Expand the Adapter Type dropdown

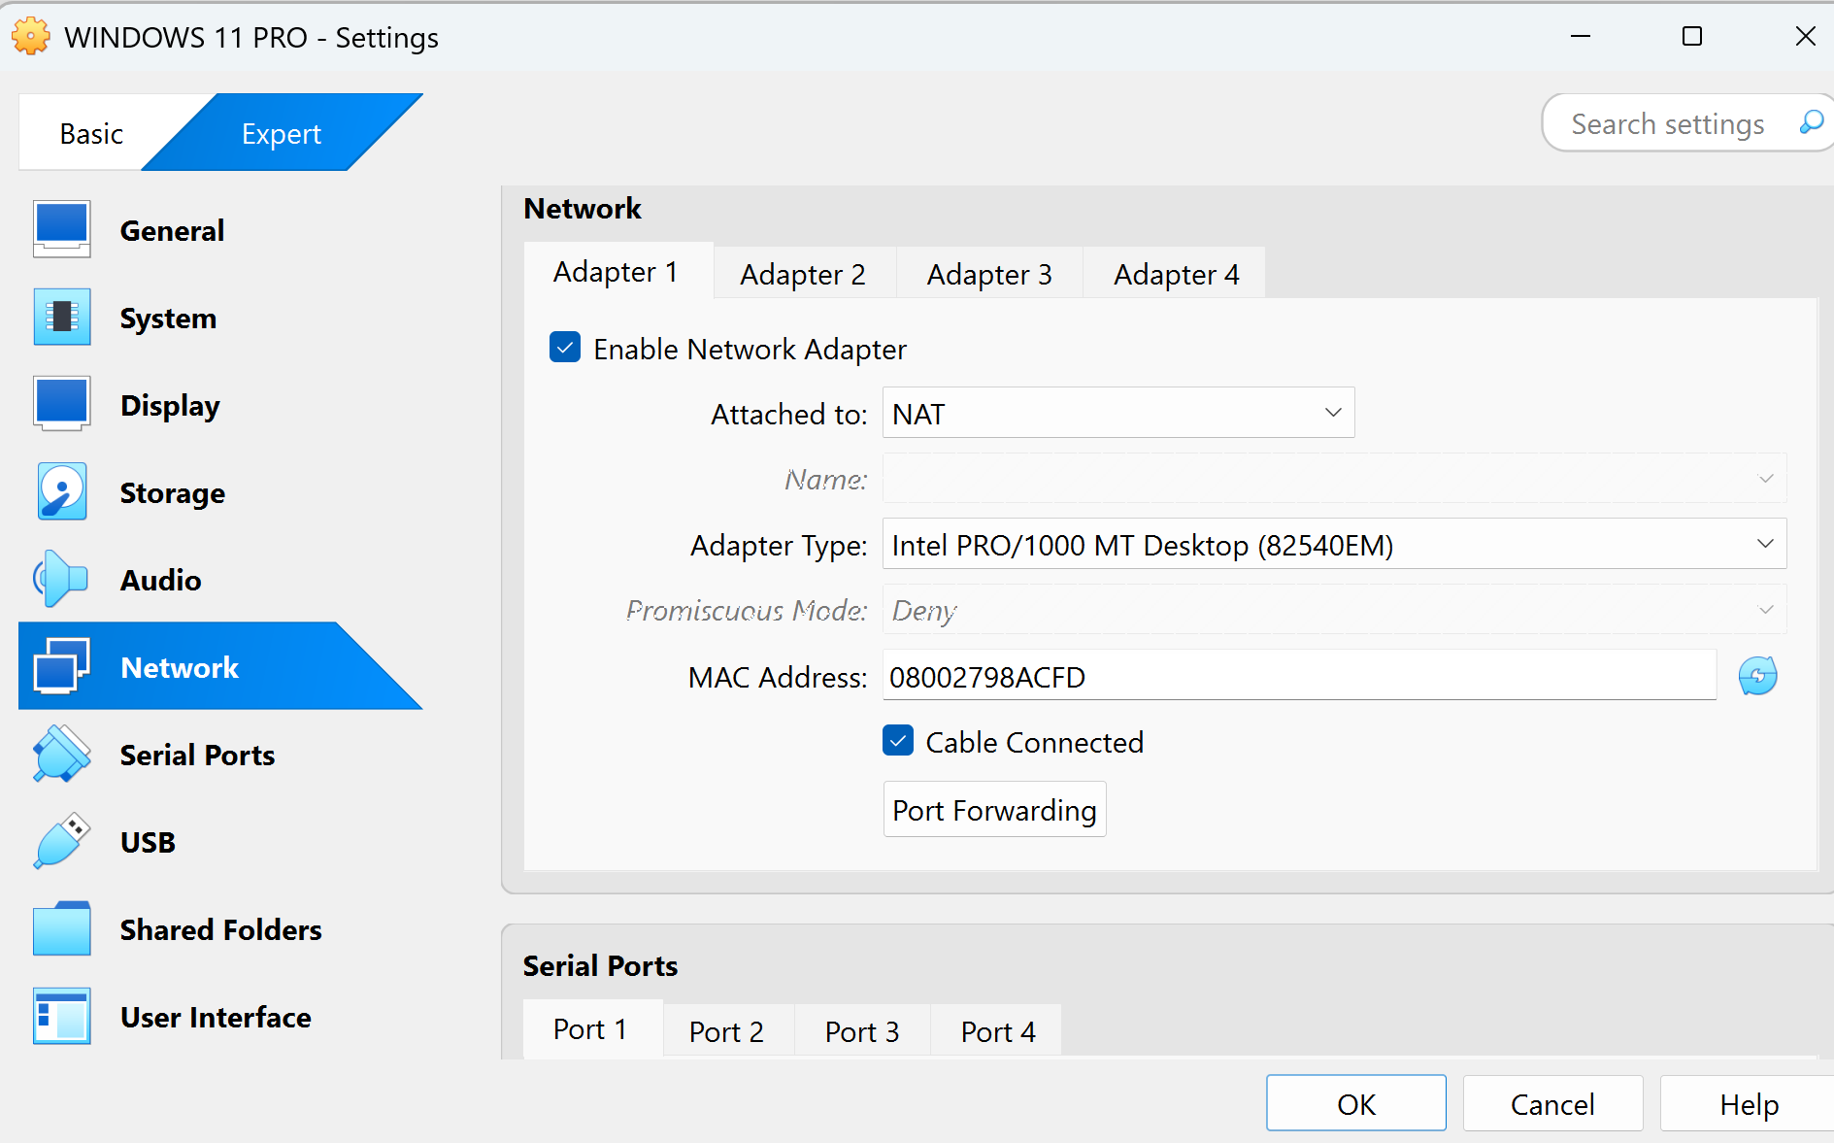[1334, 545]
